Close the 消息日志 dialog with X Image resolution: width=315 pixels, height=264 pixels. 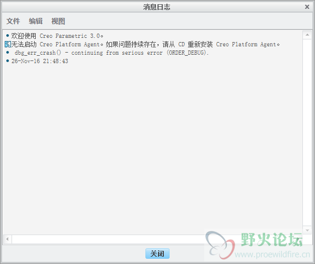(x=307, y=7)
